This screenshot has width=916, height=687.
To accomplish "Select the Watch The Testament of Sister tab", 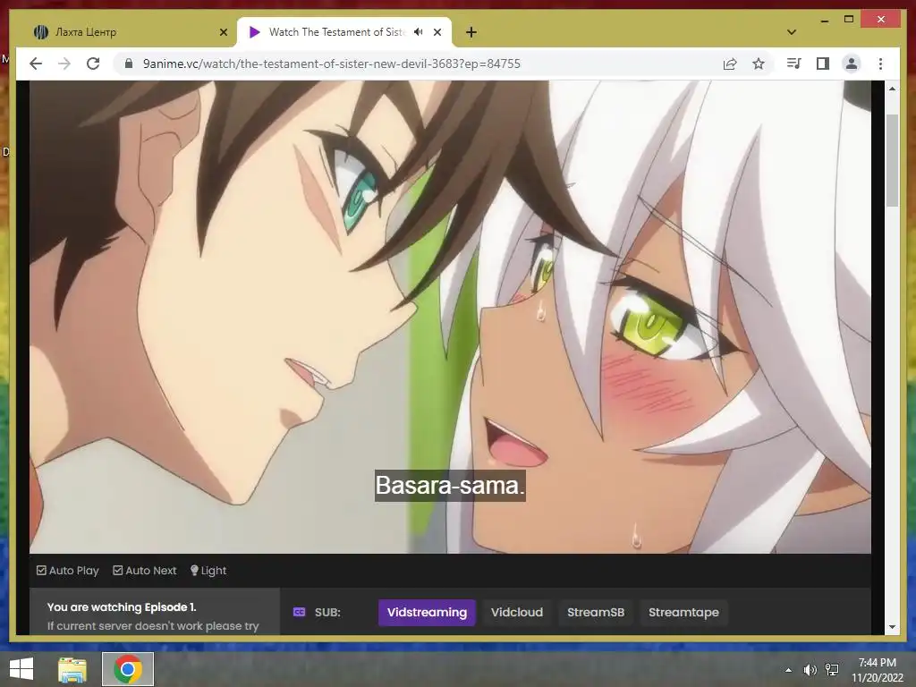I will (x=336, y=32).
